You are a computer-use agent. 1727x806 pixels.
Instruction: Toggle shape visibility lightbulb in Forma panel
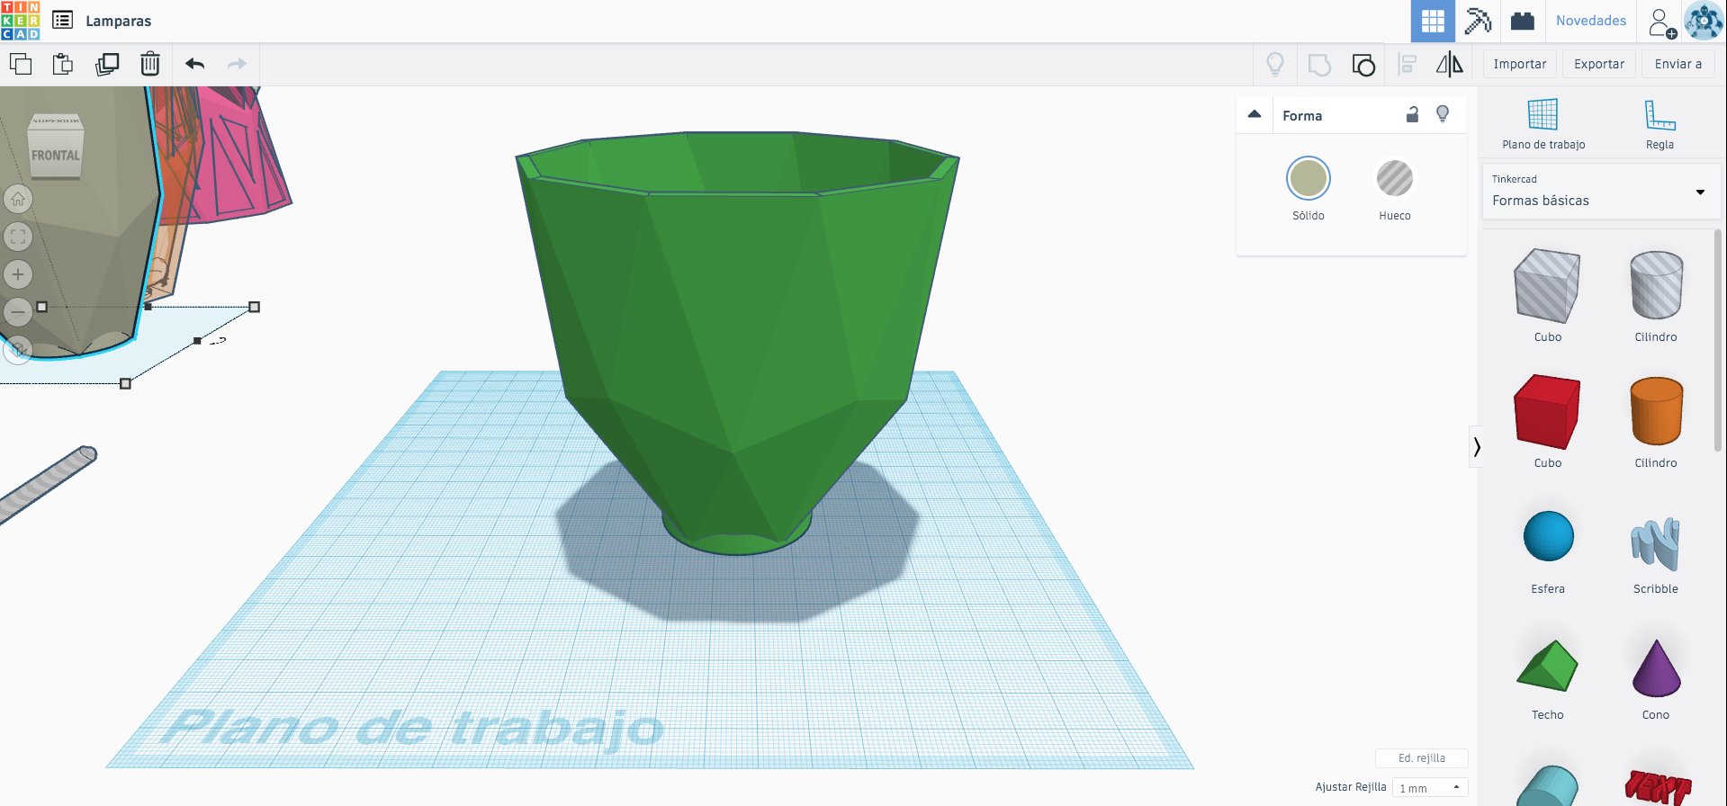(x=1443, y=114)
